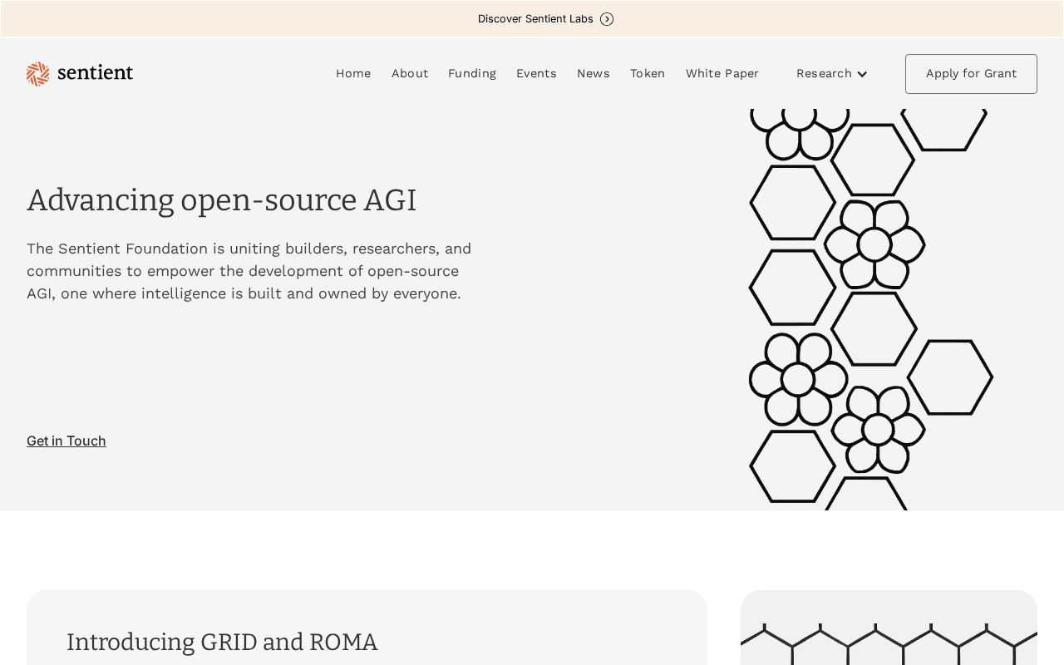Click the arrow circle icon beside Discover Sentient Labs

point(607,19)
